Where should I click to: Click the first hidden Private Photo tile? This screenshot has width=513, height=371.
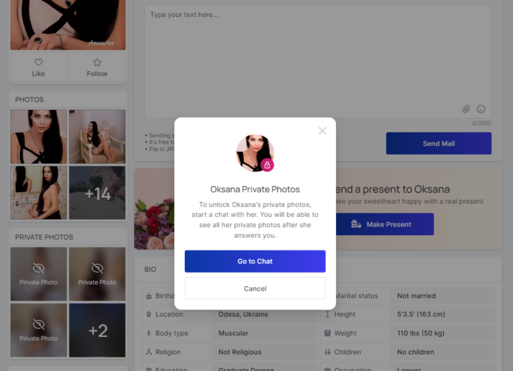click(x=39, y=274)
